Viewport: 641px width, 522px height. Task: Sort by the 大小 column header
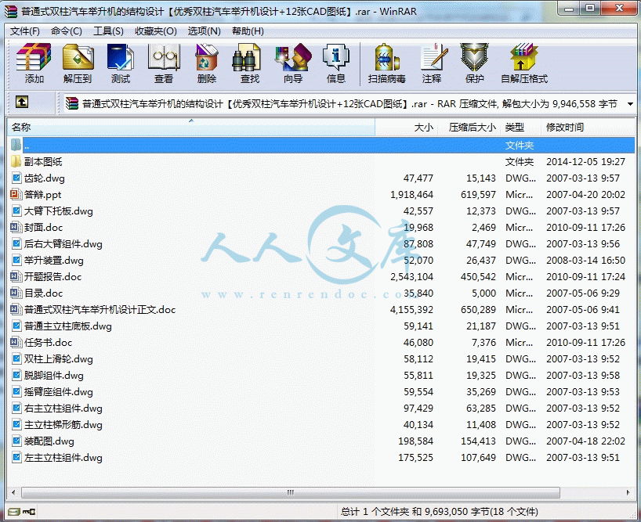tap(407, 128)
